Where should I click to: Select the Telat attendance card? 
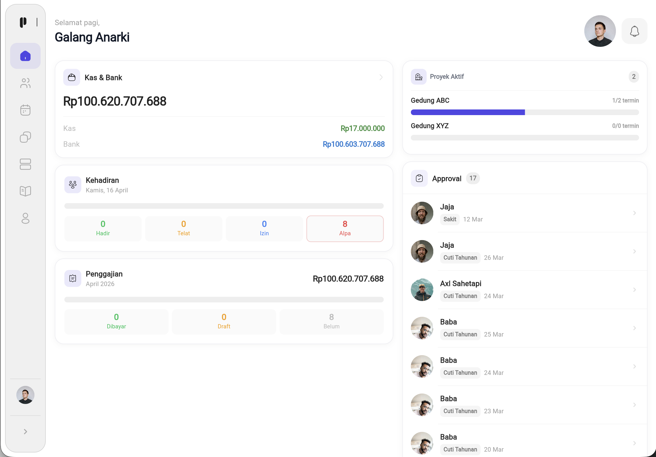(183, 228)
